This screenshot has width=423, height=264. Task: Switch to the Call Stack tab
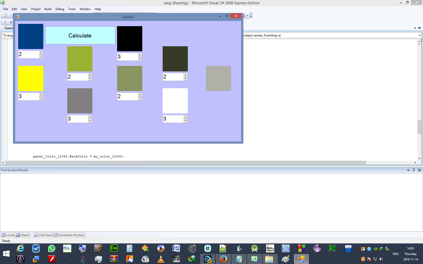point(43,235)
